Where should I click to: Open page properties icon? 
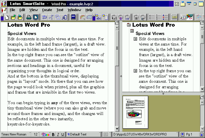(105, 17)
